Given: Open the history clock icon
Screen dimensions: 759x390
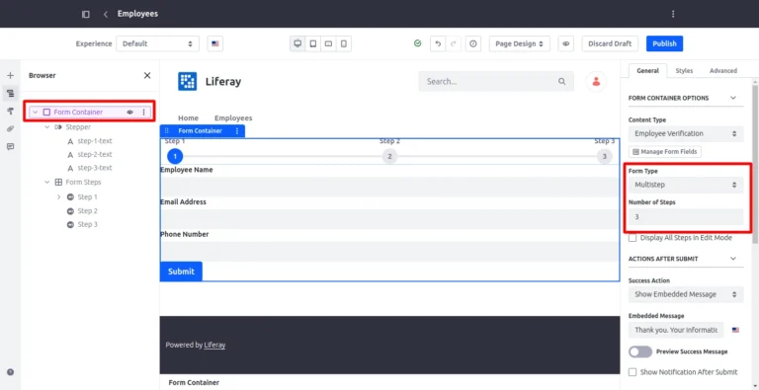Looking at the screenshot, I should click(x=473, y=43).
